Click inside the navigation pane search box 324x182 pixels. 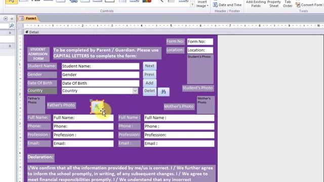pos(5,26)
